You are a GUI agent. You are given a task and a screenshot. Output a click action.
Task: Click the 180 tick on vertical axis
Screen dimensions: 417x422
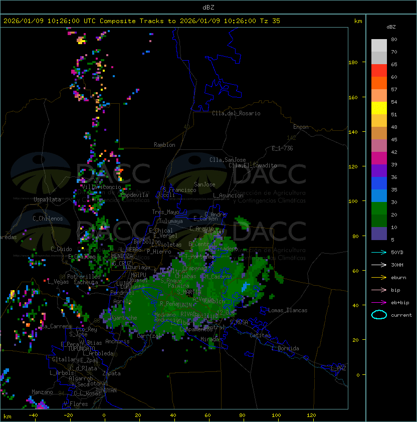353,63
